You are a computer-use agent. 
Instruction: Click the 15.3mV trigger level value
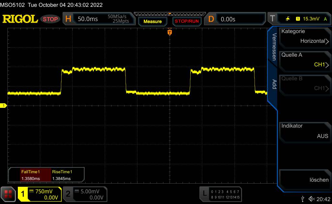311,19
